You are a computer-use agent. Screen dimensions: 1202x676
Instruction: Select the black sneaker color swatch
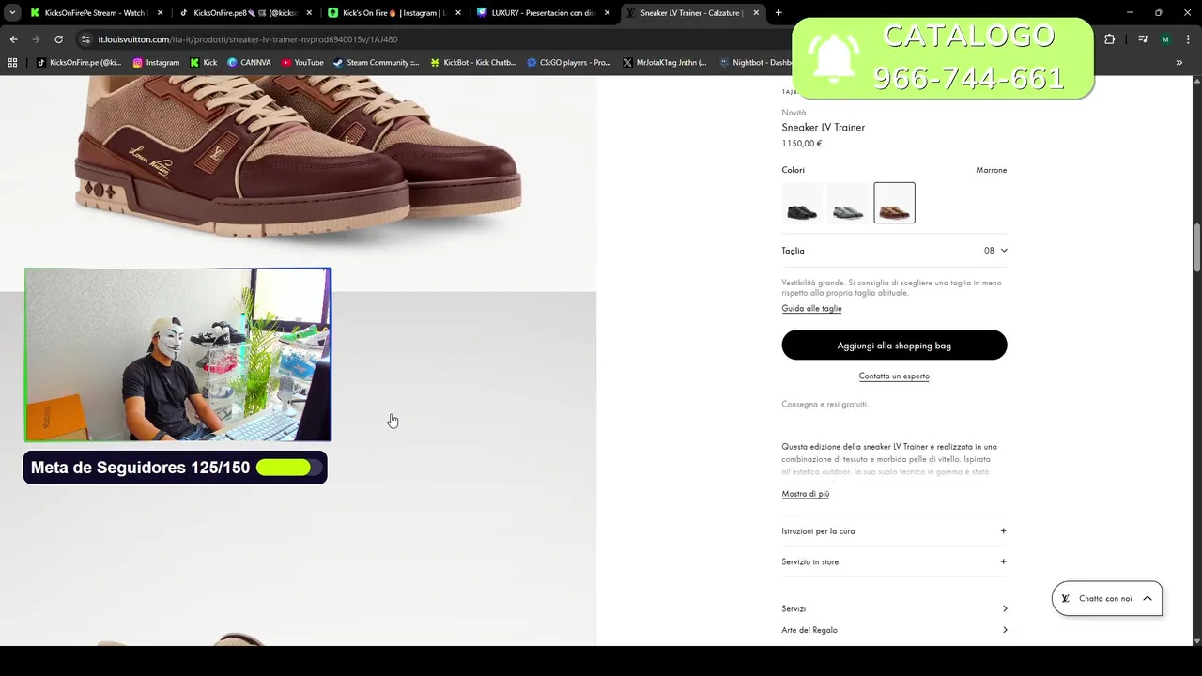click(x=802, y=203)
